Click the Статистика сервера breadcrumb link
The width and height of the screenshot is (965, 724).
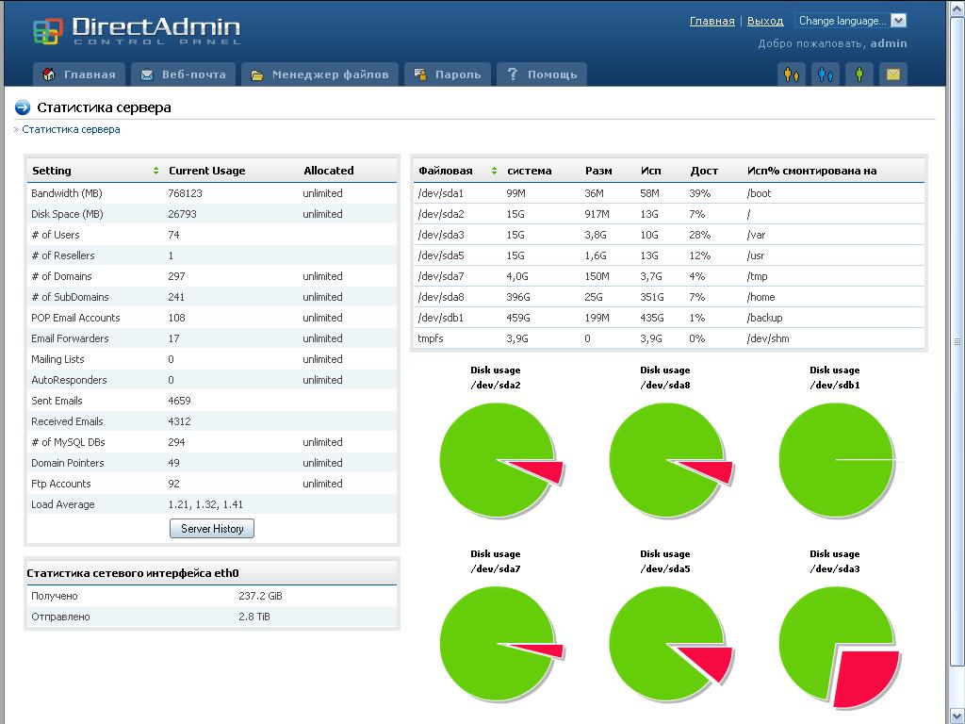(x=71, y=129)
